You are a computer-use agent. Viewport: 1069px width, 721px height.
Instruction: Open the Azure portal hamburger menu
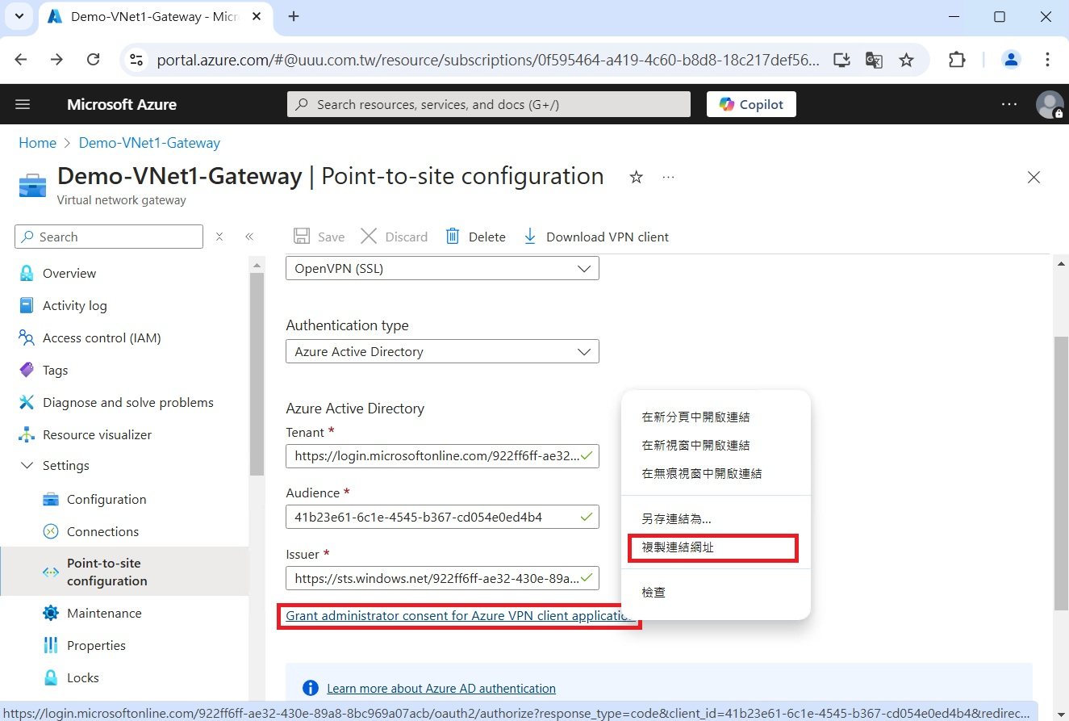click(x=23, y=104)
